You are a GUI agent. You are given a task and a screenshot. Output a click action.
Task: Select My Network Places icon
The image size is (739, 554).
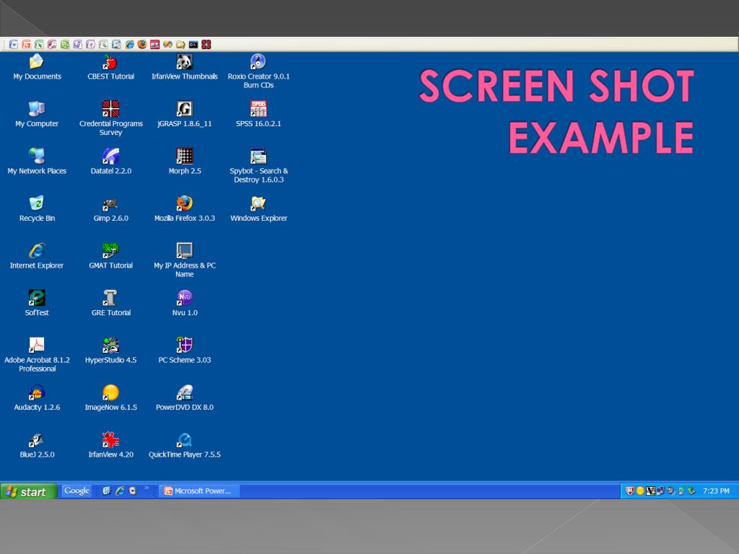[37, 162]
